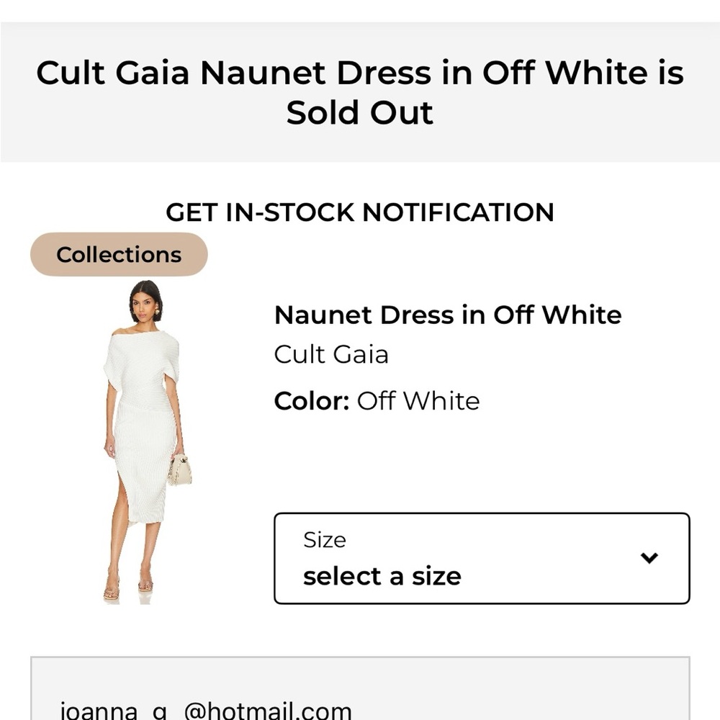Image resolution: width=720 pixels, height=720 pixels.
Task: Click the "Sold Out" text in the page heading
Action: pyautogui.click(x=359, y=112)
